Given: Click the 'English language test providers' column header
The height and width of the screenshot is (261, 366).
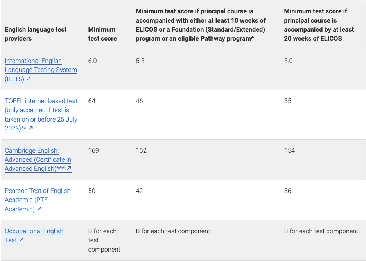Looking at the screenshot, I should pos(36,34).
